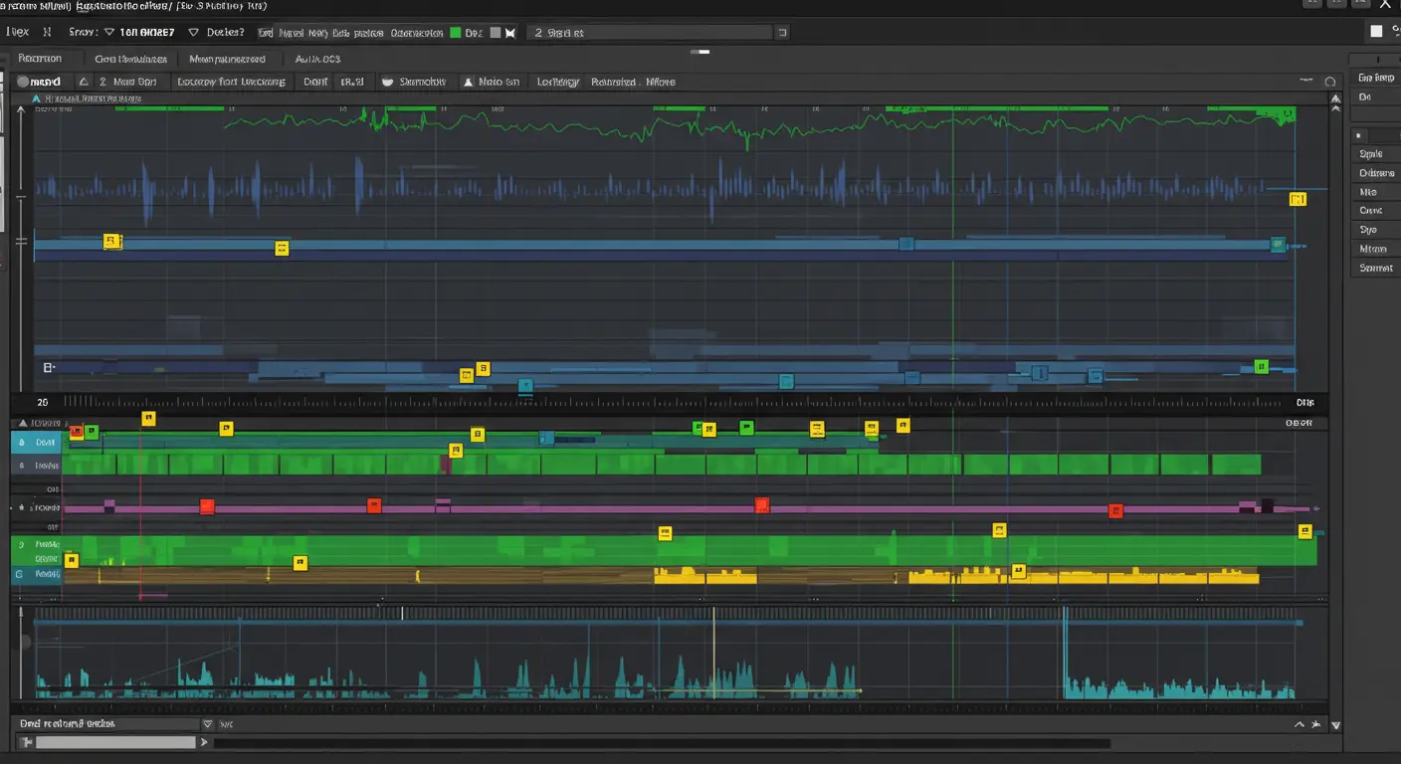Click the white bowtie icon in top toolbar

pyautogui.click(x=510, y=33)
